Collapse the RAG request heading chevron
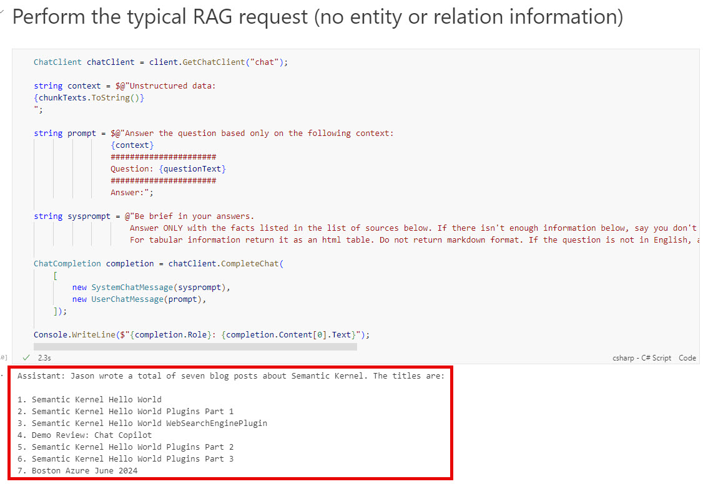This screenshot has height=484, width=703. (x=2, y=12)
